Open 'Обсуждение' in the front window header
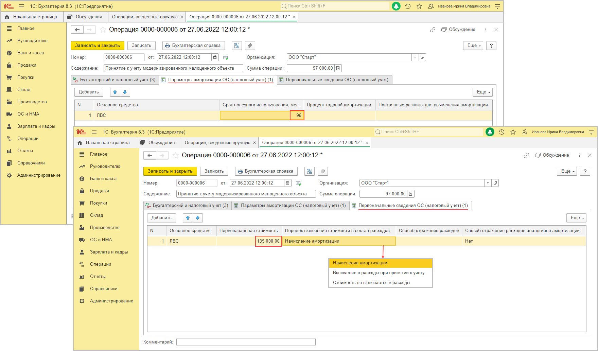Screen dimensions: 598x351 tap(552, 155)
